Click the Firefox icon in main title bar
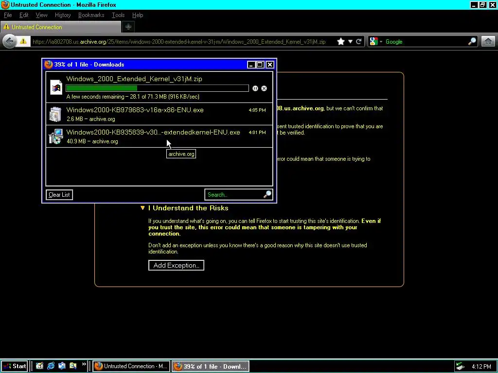The width and height of the screenshot is (498, 373). 5,5
